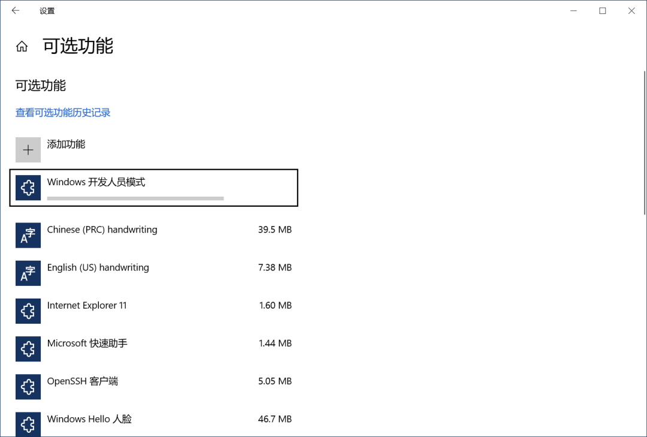Click the 1.44 MB size value
This screenshot has height=437, width=647.
point(275,343)
